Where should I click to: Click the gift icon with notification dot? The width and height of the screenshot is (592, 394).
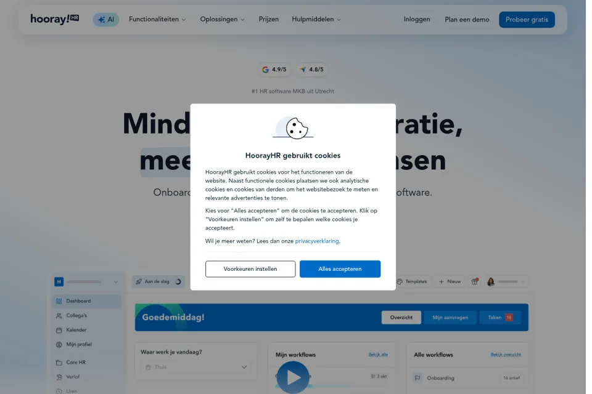(x=475, y=281)
